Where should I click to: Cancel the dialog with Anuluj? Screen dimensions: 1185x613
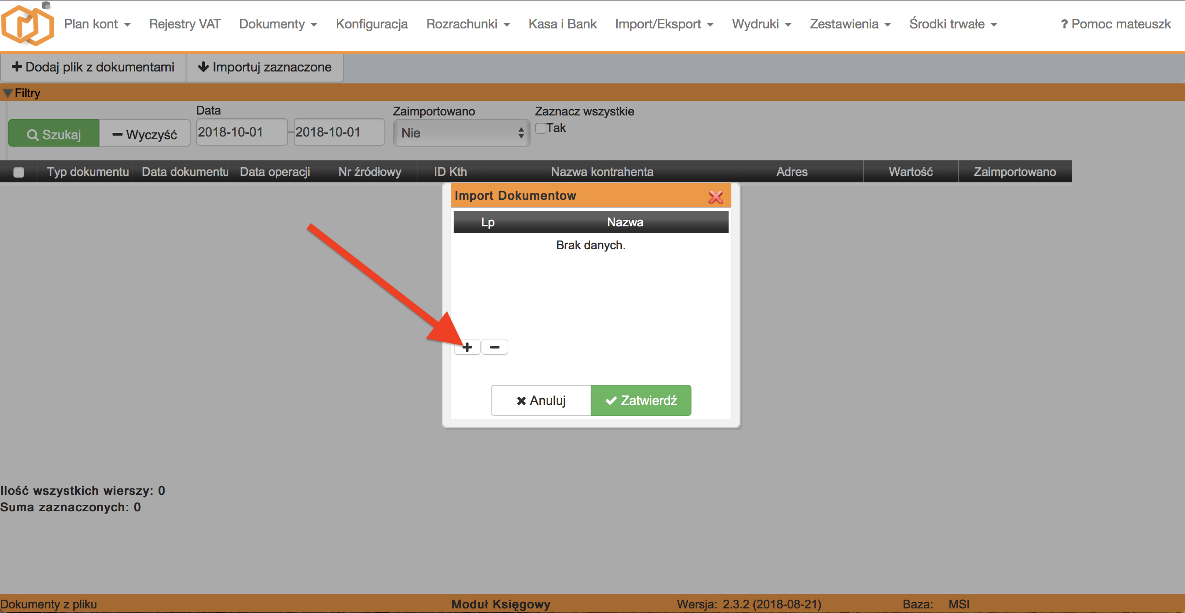pos(541,400)
